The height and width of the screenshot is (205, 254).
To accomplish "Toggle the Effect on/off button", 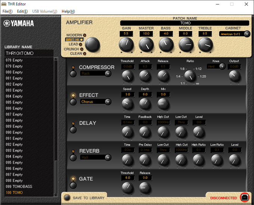I will [x=73, y=102].
